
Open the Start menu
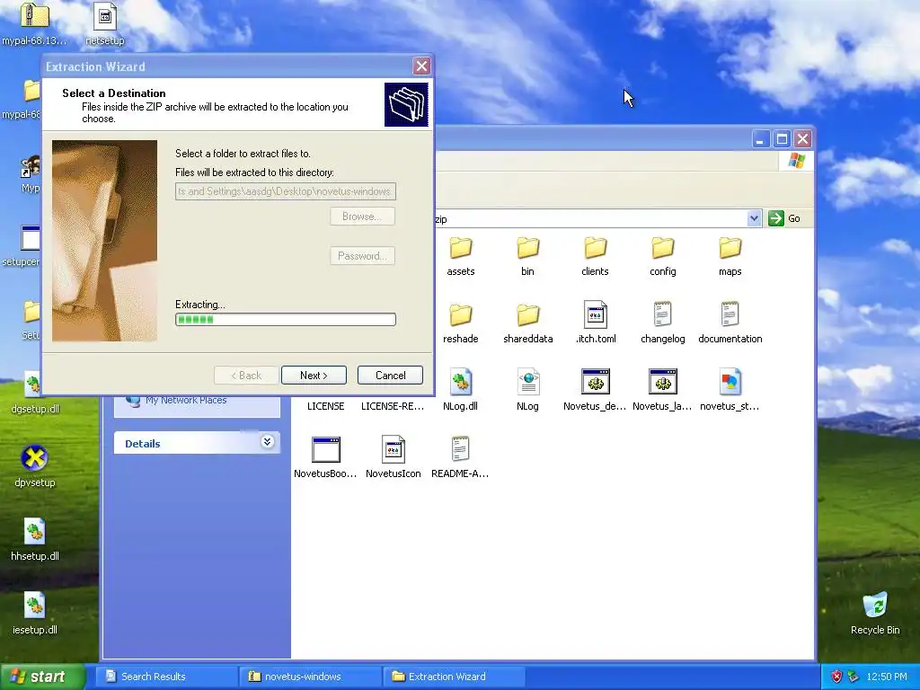(42, 677)
